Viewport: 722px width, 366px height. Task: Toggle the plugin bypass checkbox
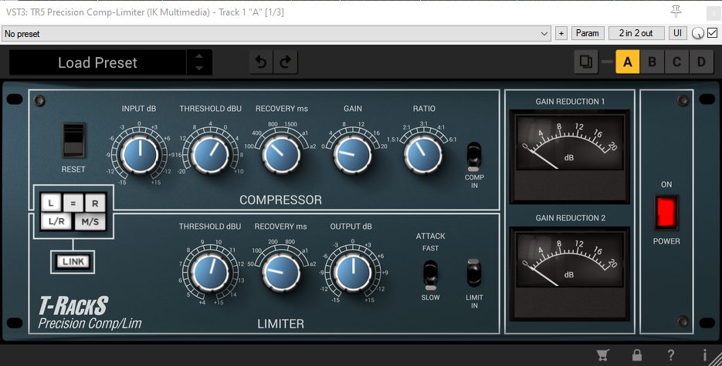click(x=712, y=33)
